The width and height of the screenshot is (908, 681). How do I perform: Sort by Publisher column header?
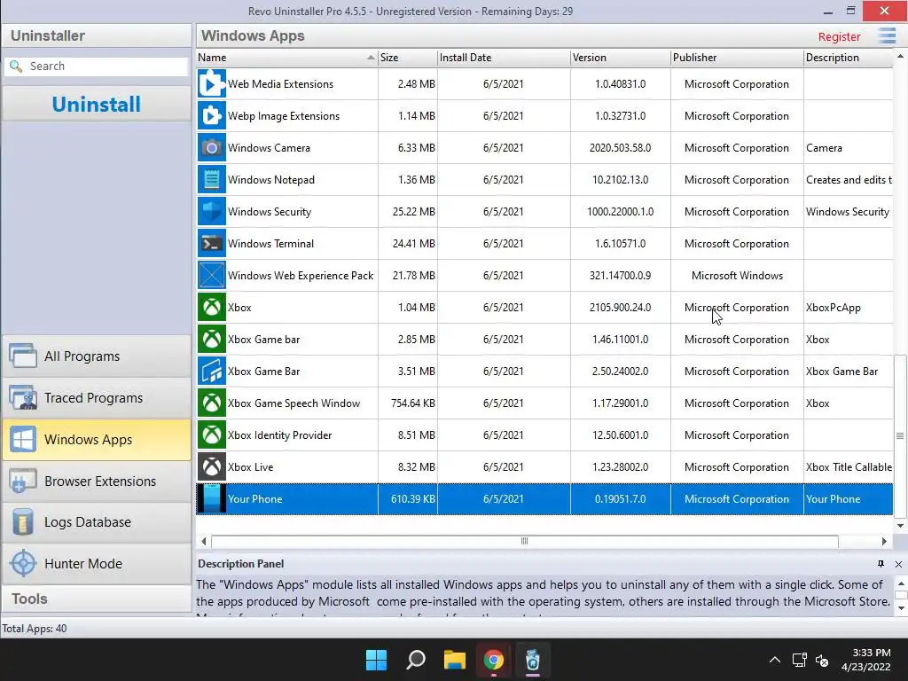pyautogui.click(x=737, y=58)
